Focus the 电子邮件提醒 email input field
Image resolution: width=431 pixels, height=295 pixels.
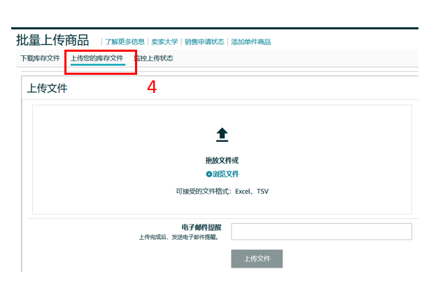coord(321,231)
